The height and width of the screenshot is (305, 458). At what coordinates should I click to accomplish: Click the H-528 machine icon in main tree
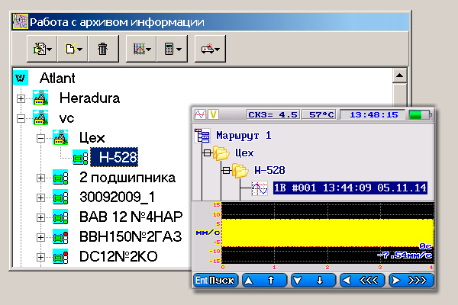click(x=80, y=158)
